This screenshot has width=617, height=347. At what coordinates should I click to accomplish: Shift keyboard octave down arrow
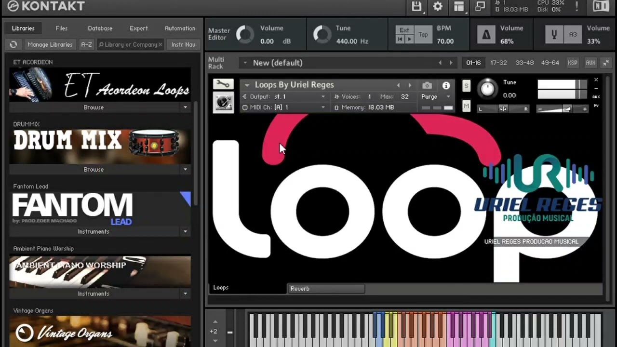pos(215,341)
